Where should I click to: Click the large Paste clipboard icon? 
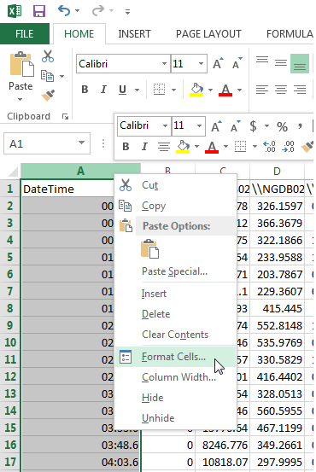(x=21, y=64)
